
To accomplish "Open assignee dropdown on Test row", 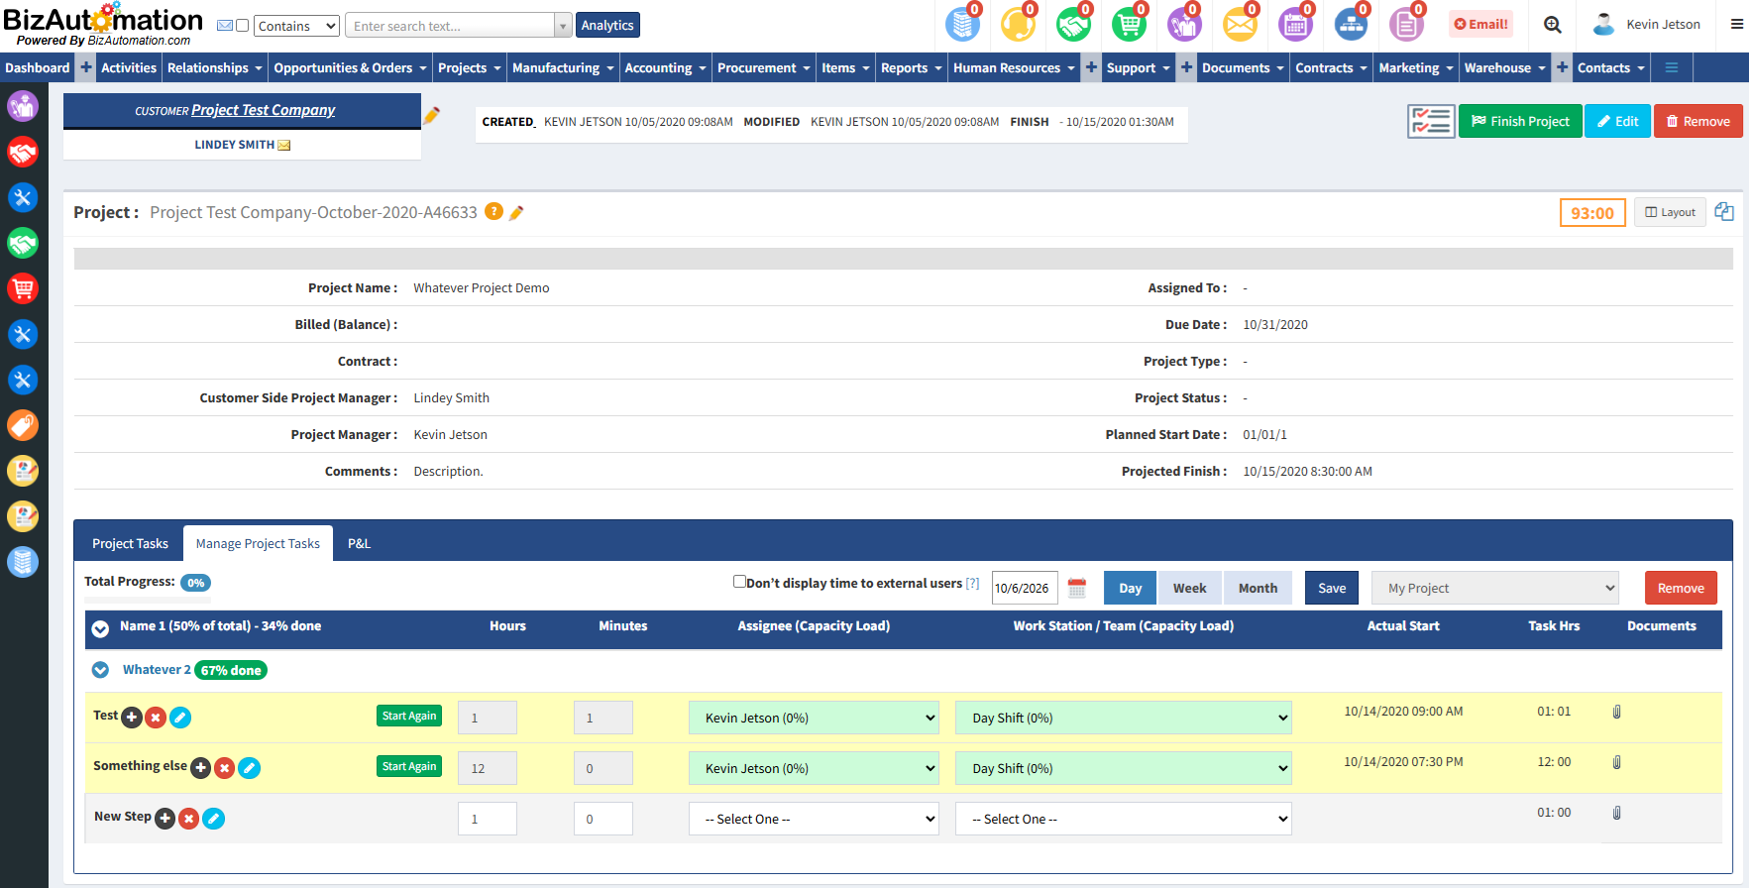I will point(814,718).
